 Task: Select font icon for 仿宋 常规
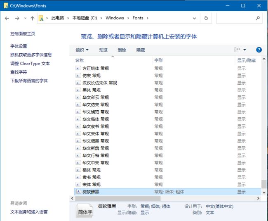point(78,76)
